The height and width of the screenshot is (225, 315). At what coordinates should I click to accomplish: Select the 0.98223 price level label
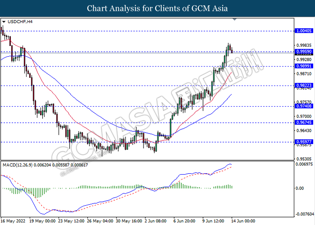[x=304, y=85]
